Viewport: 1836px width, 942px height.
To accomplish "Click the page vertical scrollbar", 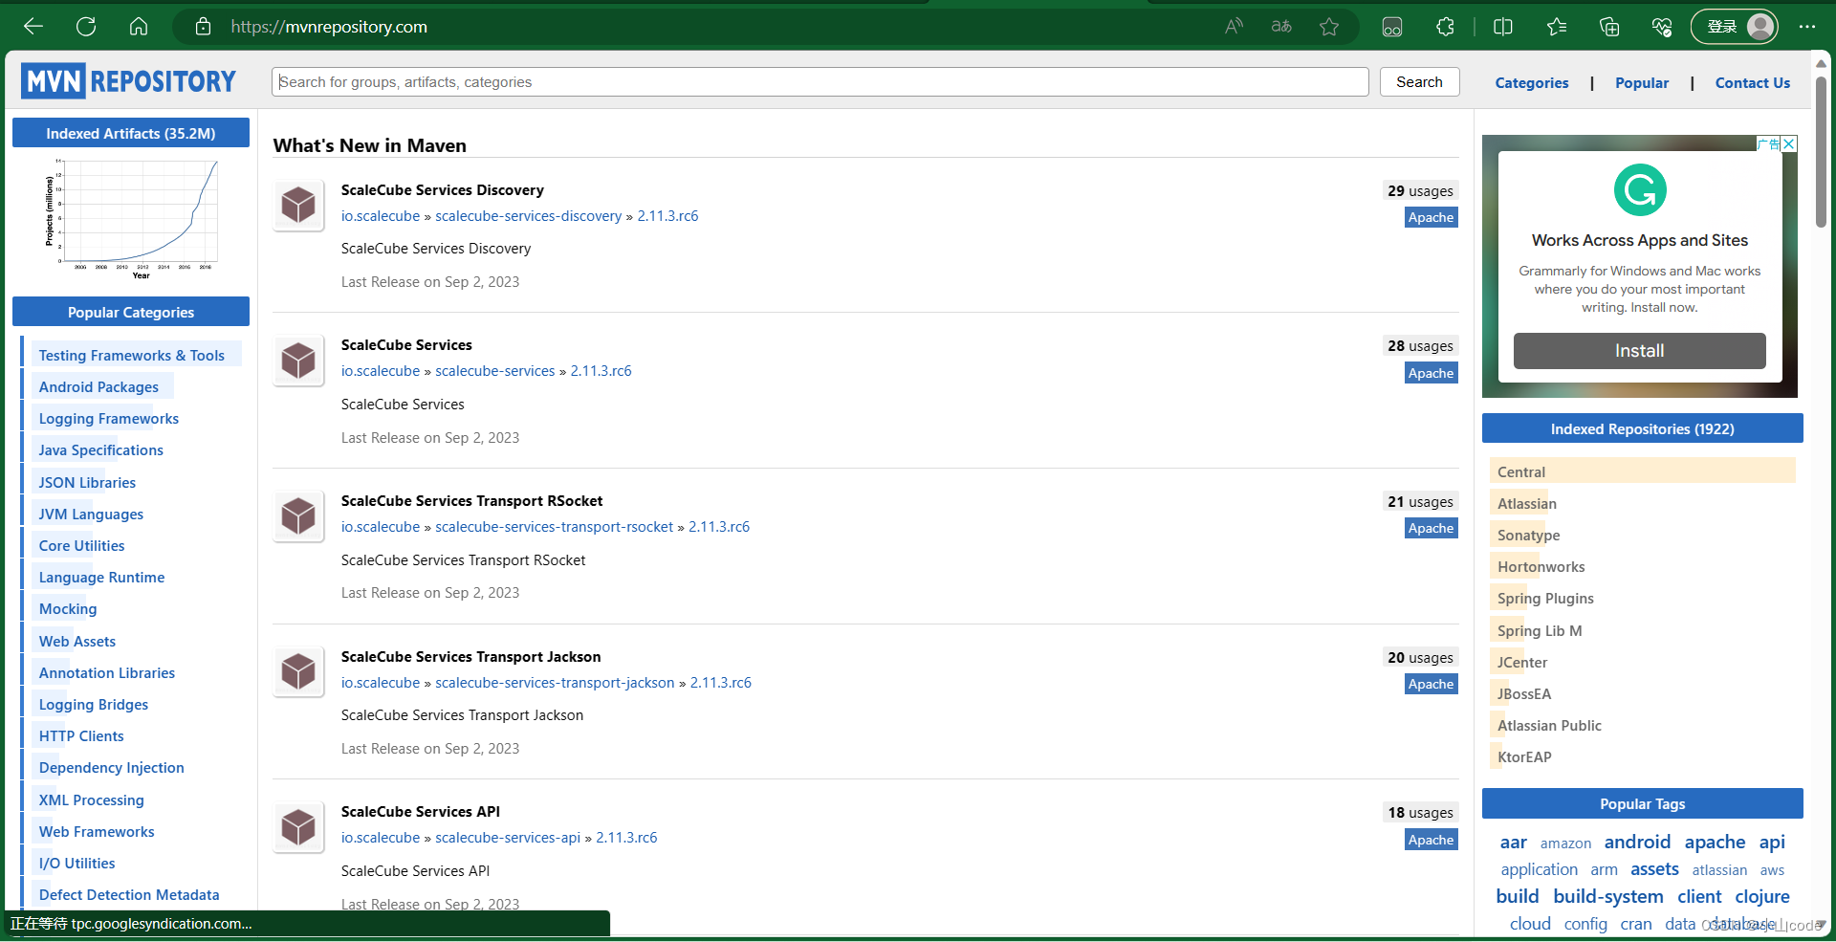I will click(1821, 153).
